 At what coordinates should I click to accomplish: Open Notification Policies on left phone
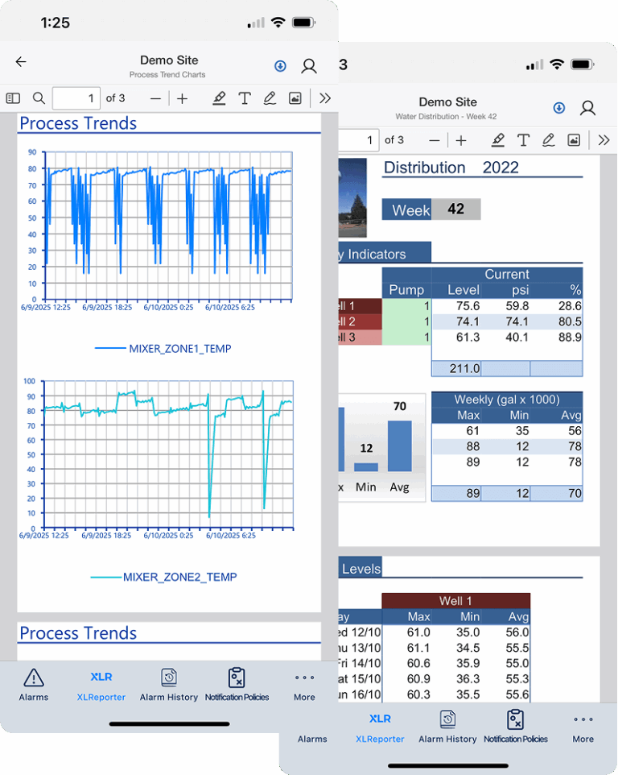[237, 684]
